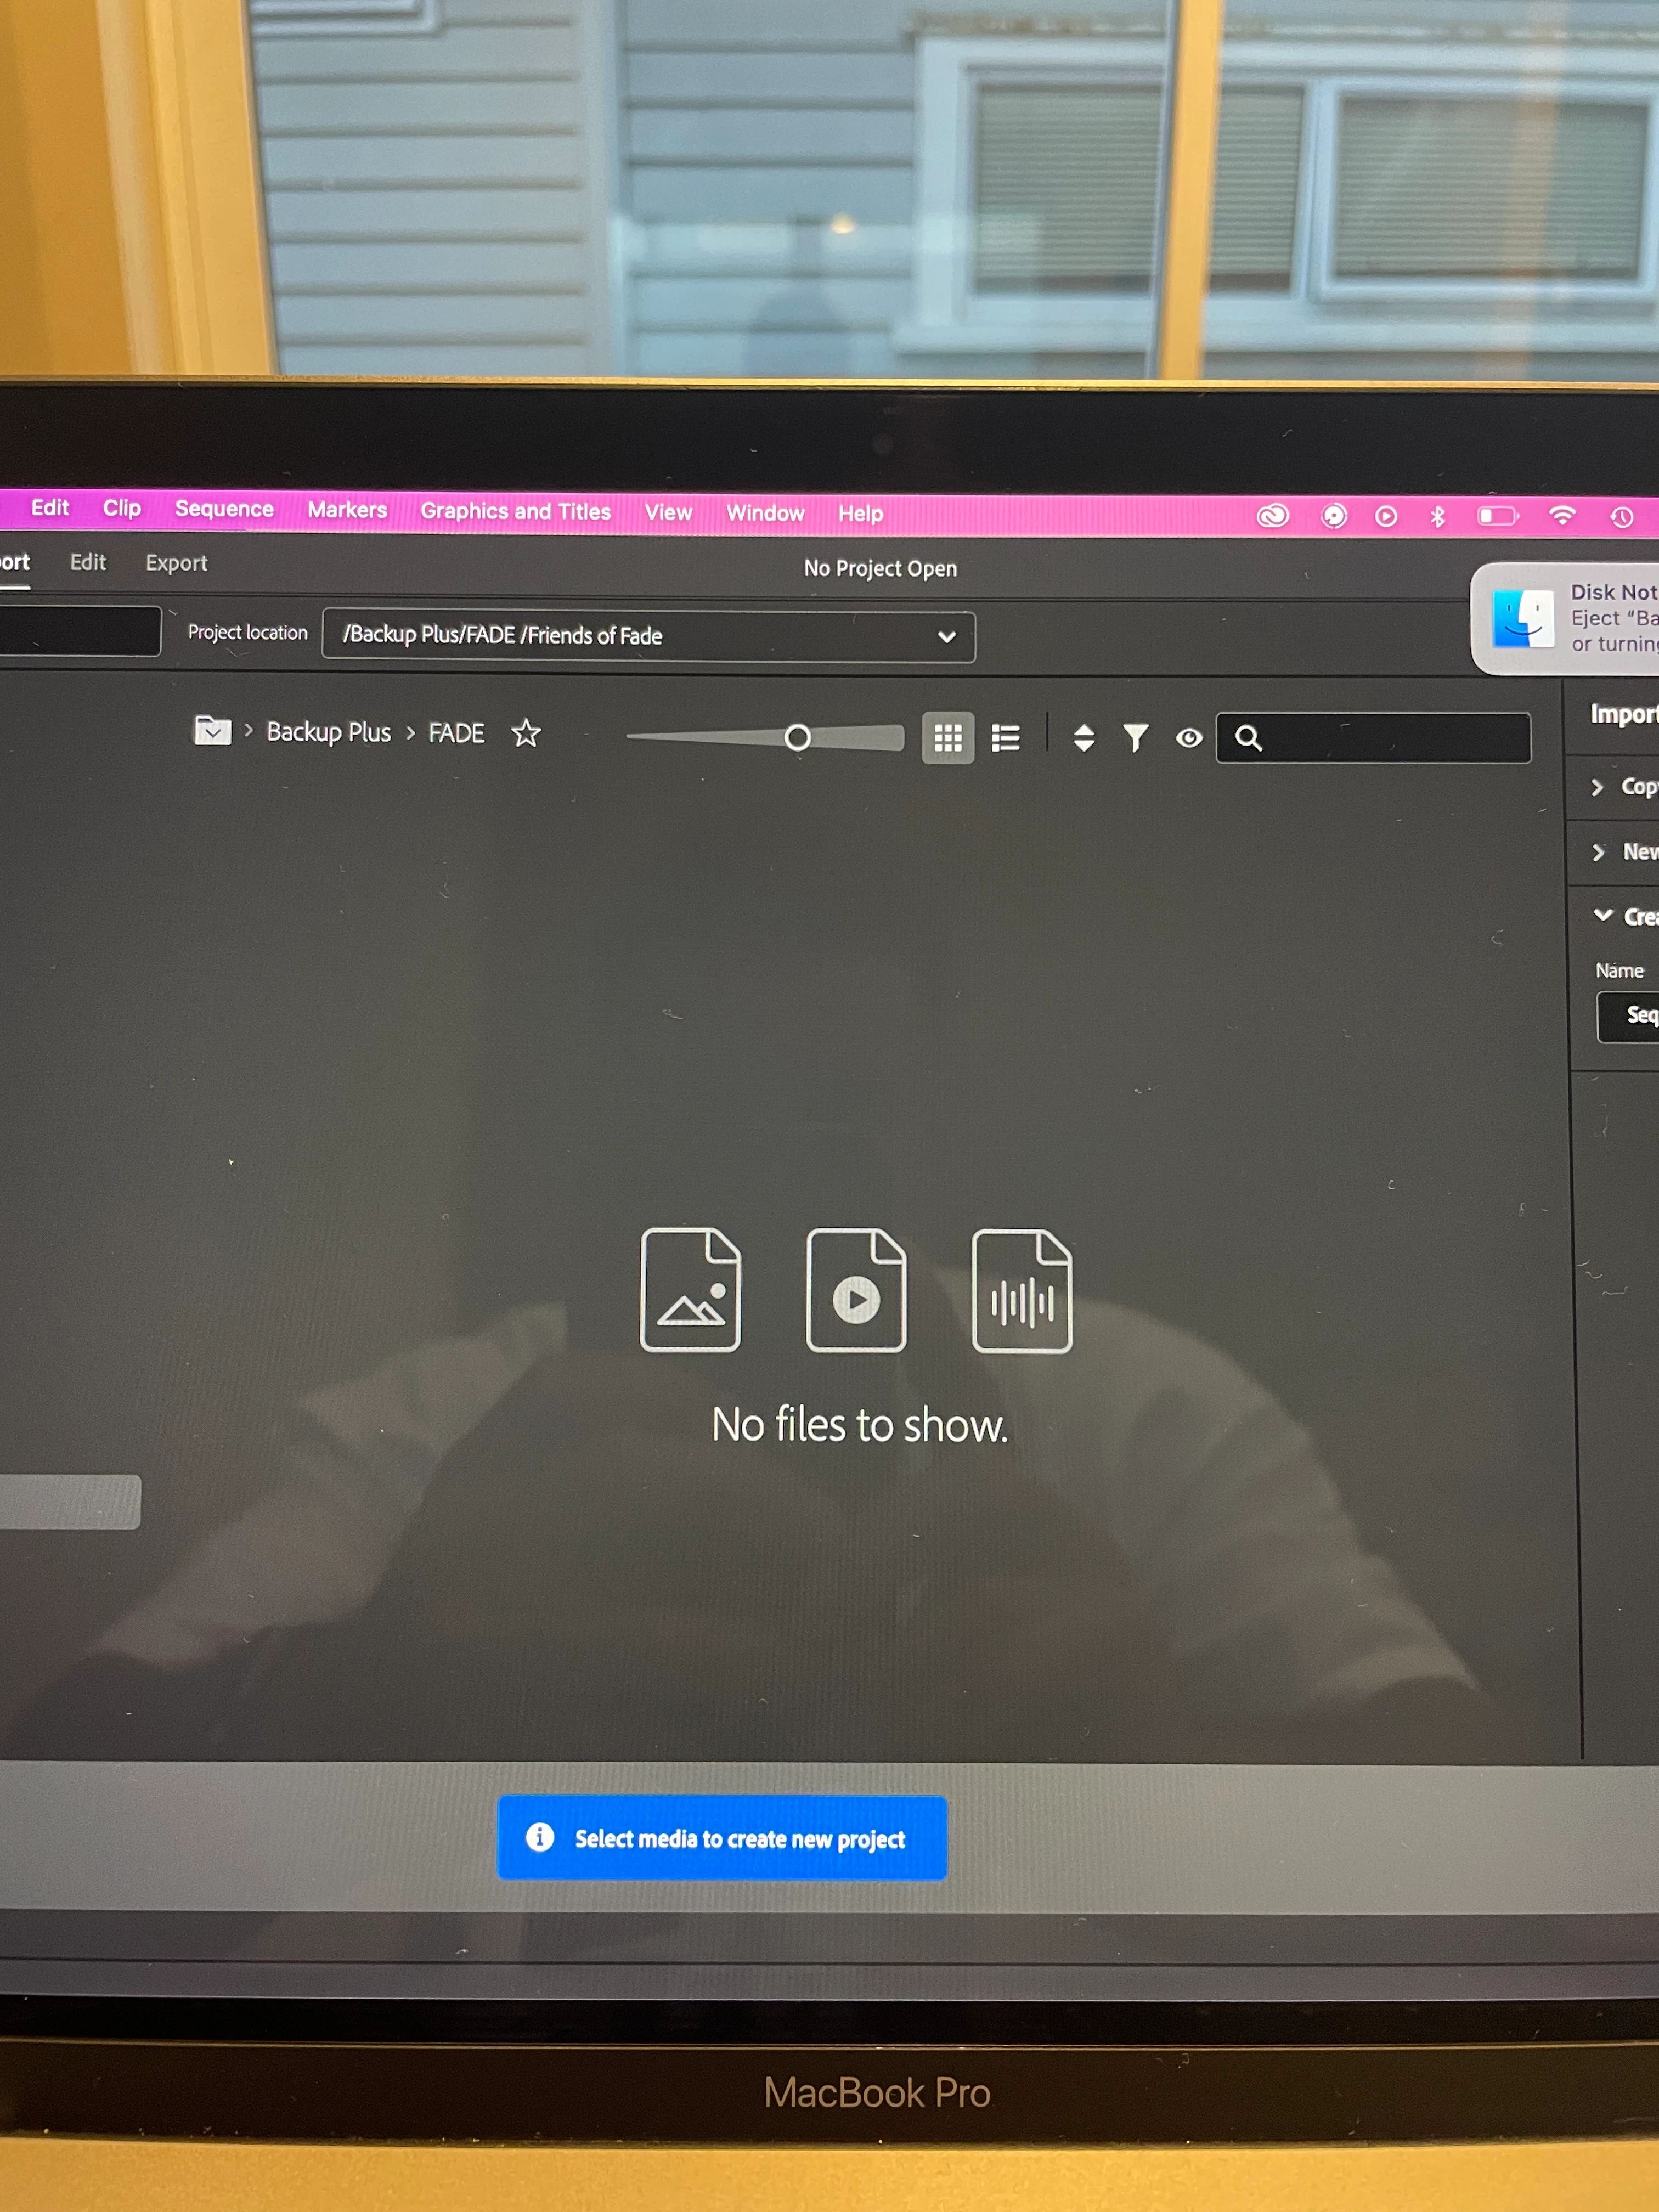This screenshot has width=1659, height=2212.
Task: Switch to list view
Action: (x=1005, y=738)
